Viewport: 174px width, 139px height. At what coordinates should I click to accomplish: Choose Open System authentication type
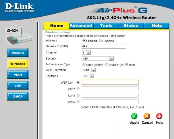(x=84, y=64)
